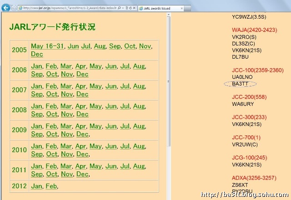The height and width of the screenshot is (200, 291).
Task: Click the left frame's vertical scrollbar thumb
Action: coord(169,82)
